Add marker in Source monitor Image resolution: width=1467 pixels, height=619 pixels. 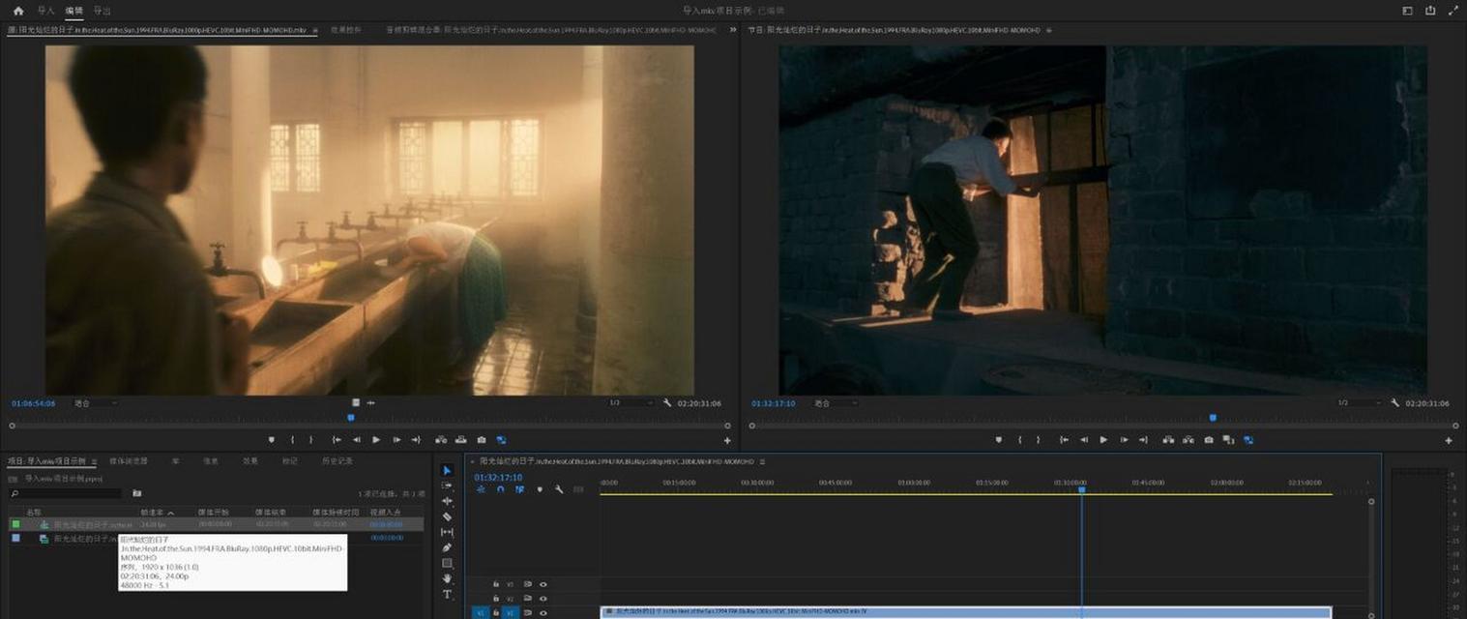click(x=271, y=439)
